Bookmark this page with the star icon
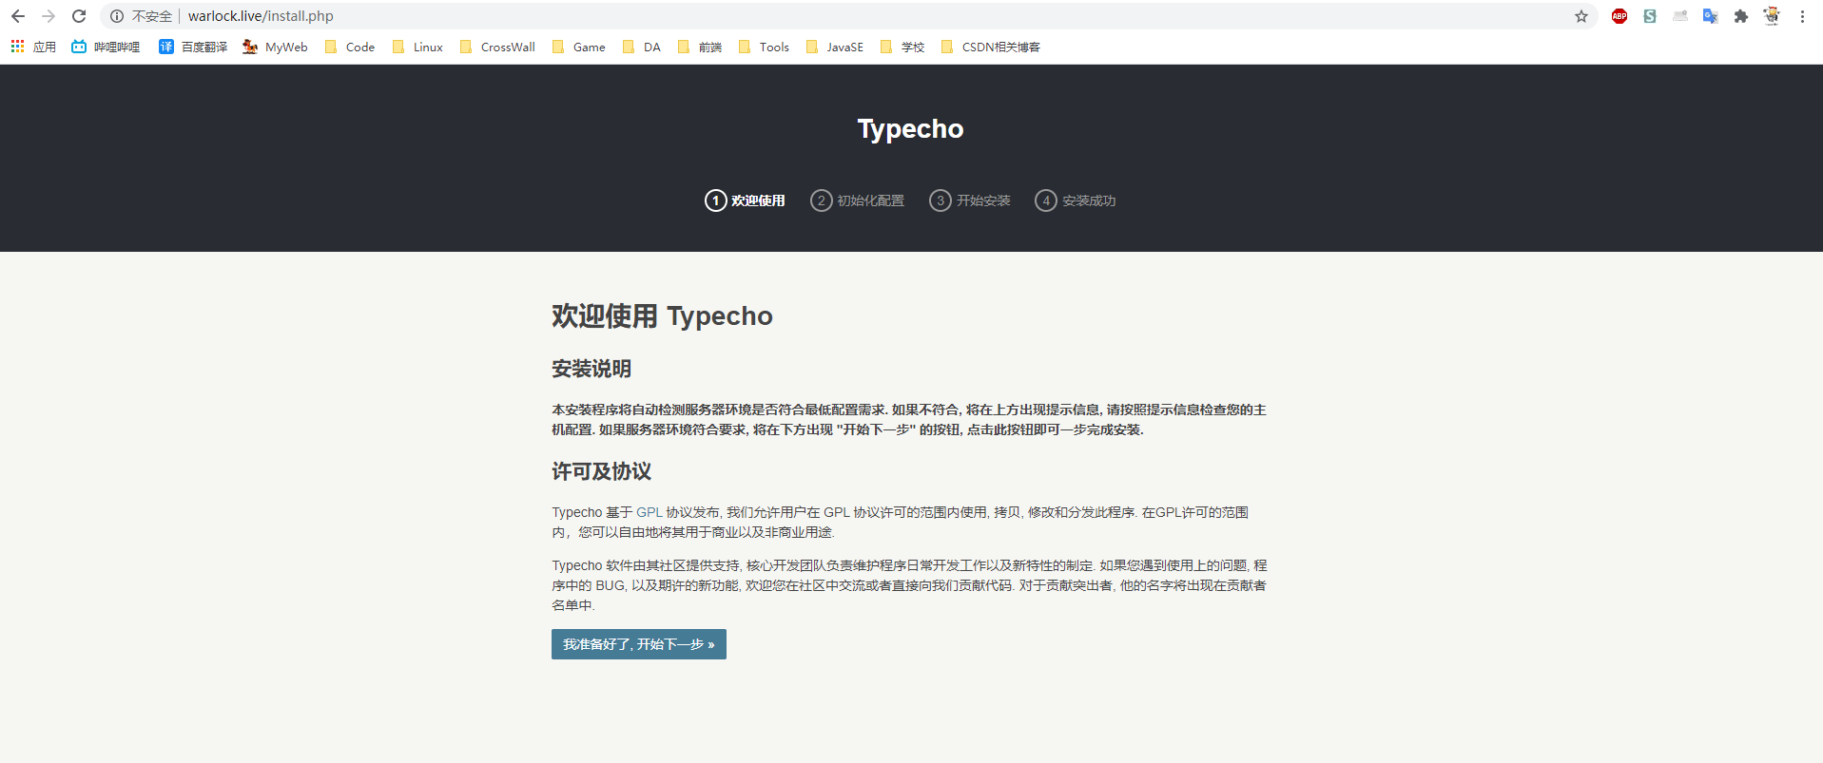Image resolution: width=1823 pixels, height=763 pixels. [1581, 16]
